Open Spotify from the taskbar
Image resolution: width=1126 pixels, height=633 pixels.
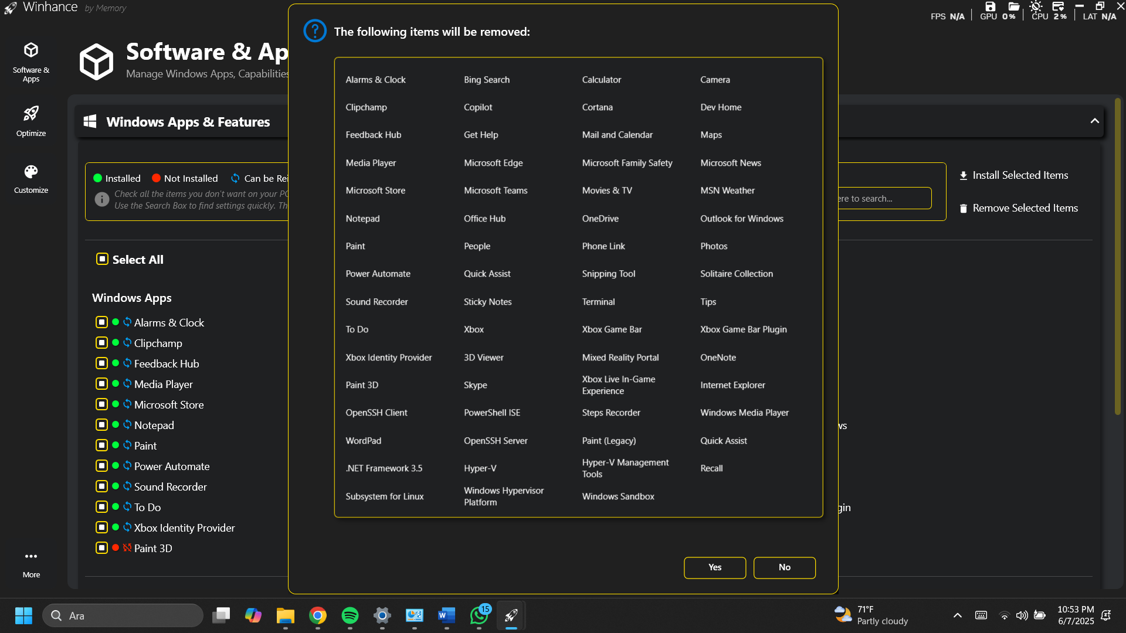click(x=350, y=615)
